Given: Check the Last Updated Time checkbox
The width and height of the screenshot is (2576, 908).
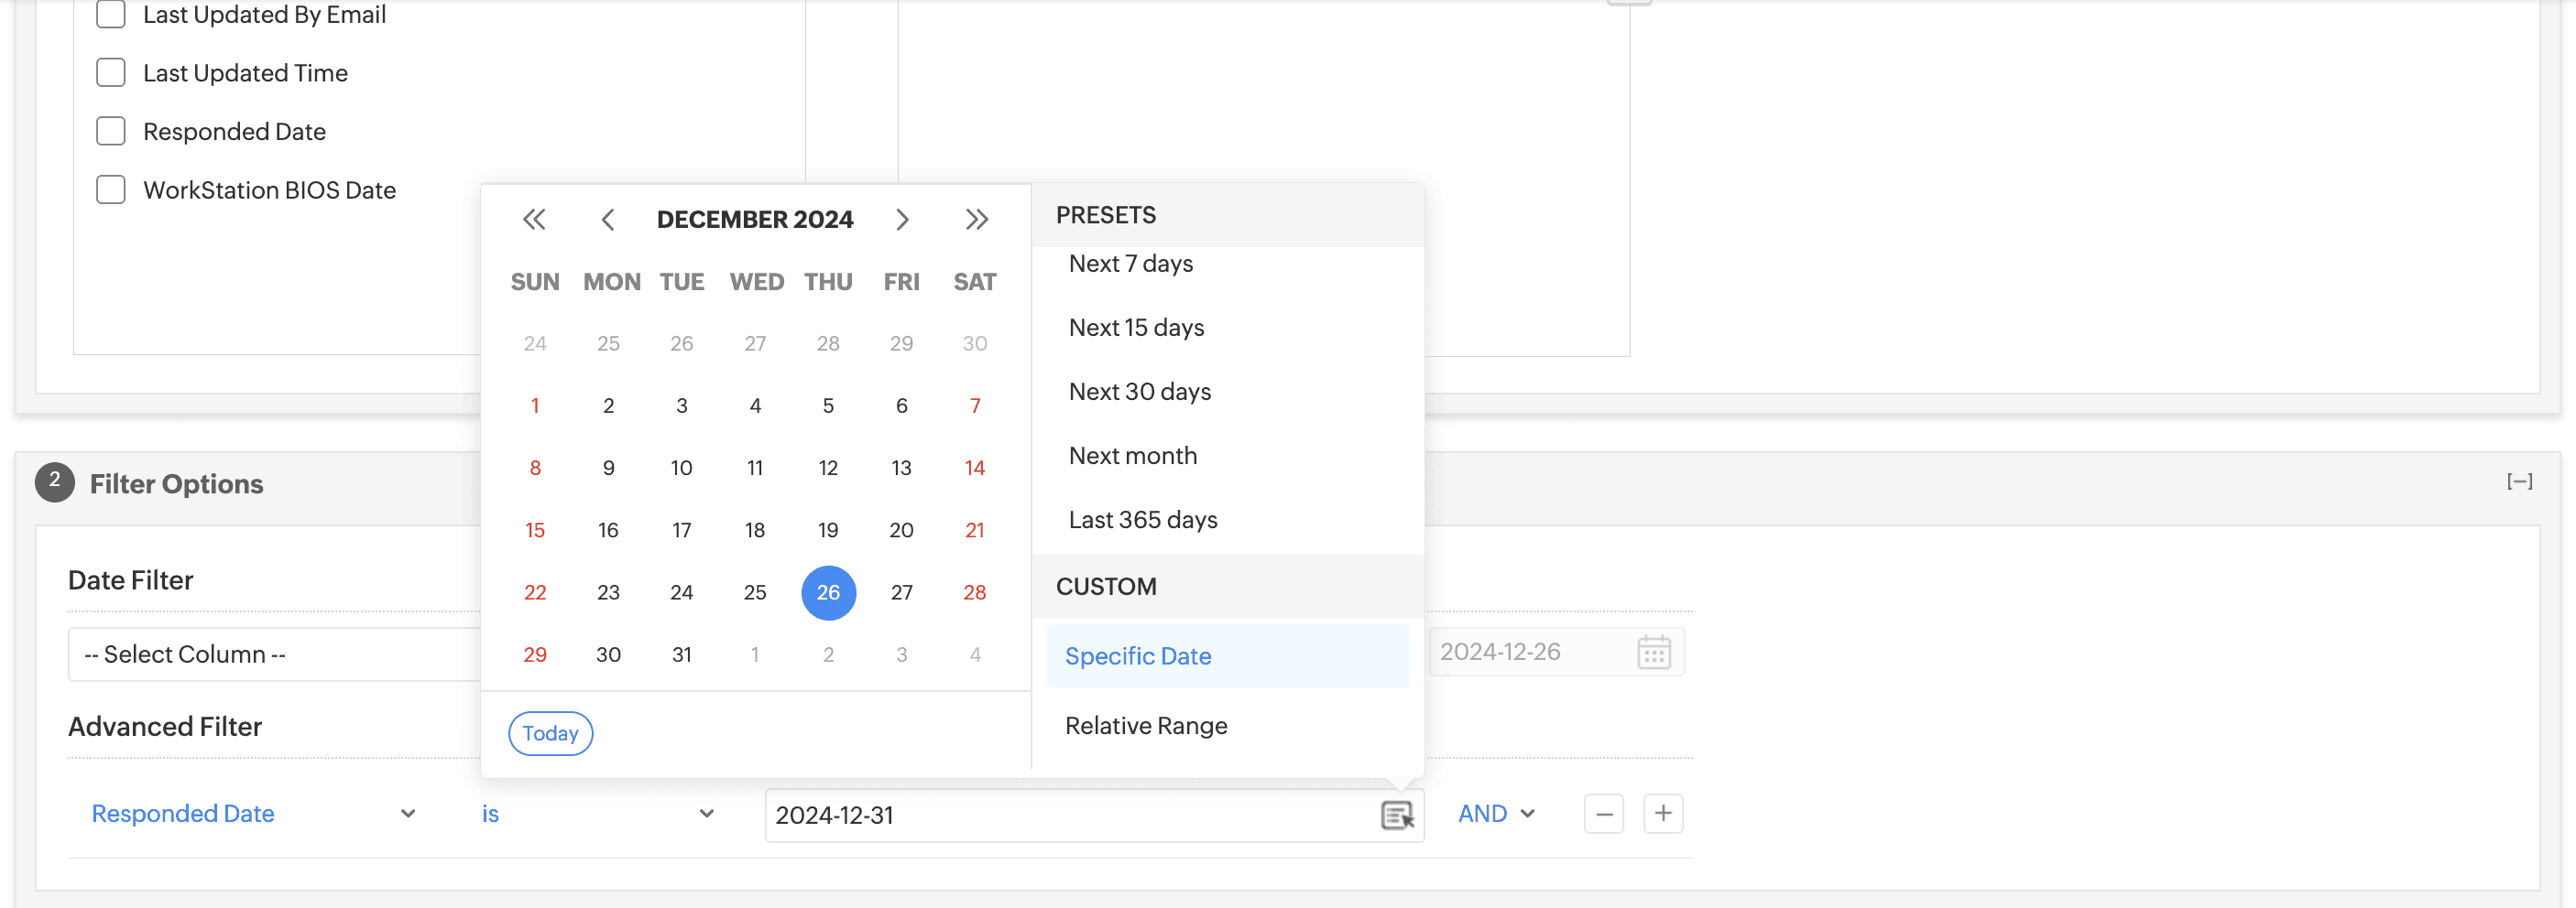Looking at the screenshot, I should tap(111, 73).
